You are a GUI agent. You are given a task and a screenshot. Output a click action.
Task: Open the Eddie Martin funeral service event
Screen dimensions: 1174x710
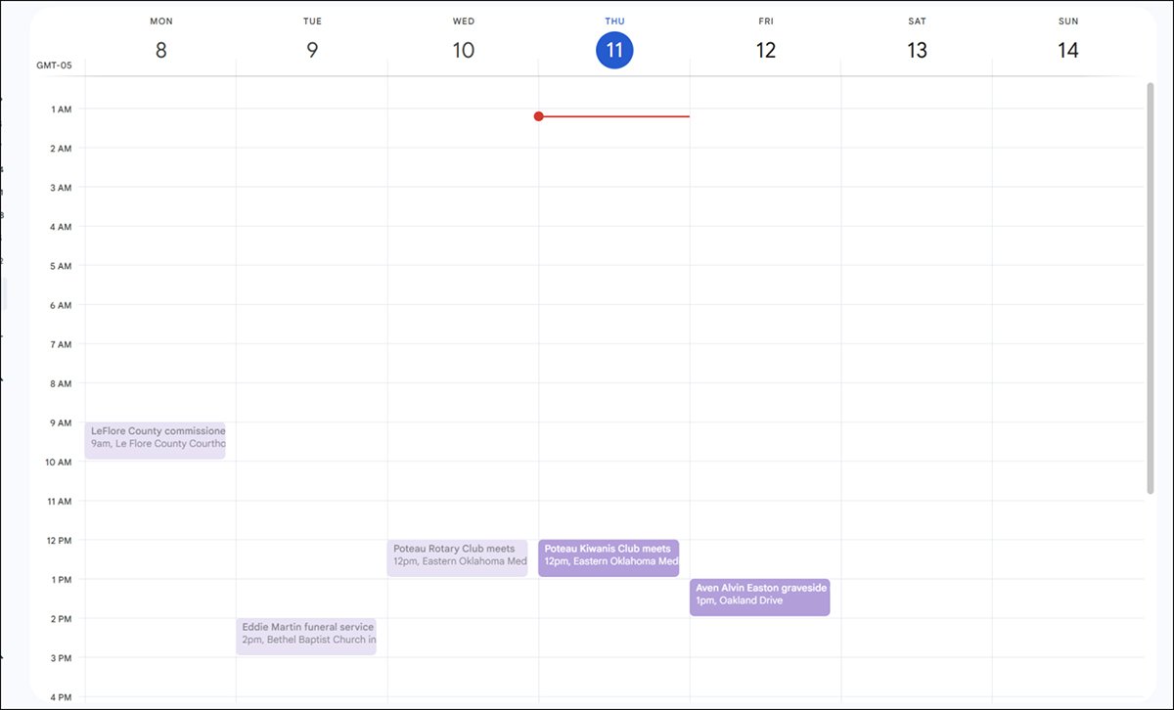point(306,637)
